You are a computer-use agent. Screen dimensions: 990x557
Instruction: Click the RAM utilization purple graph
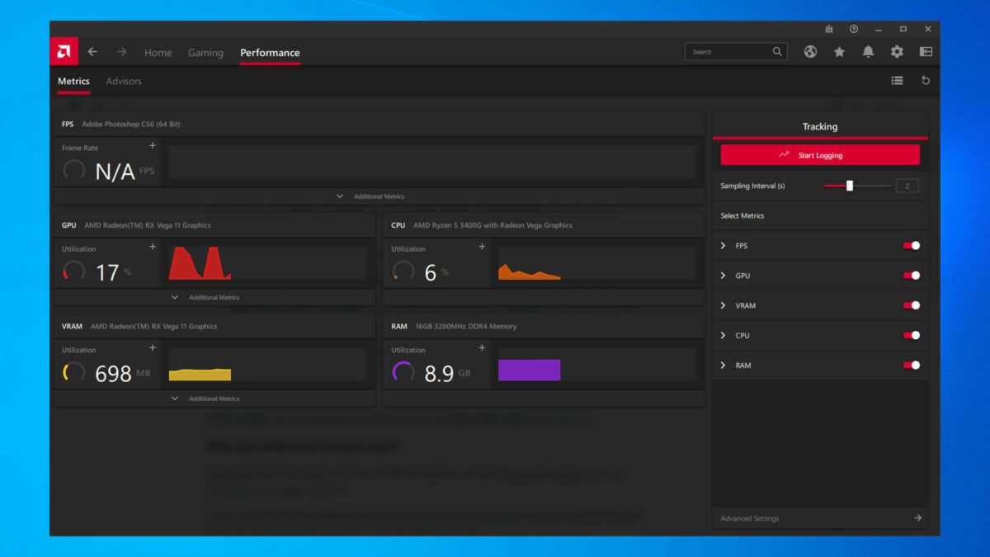click(598, 365)
